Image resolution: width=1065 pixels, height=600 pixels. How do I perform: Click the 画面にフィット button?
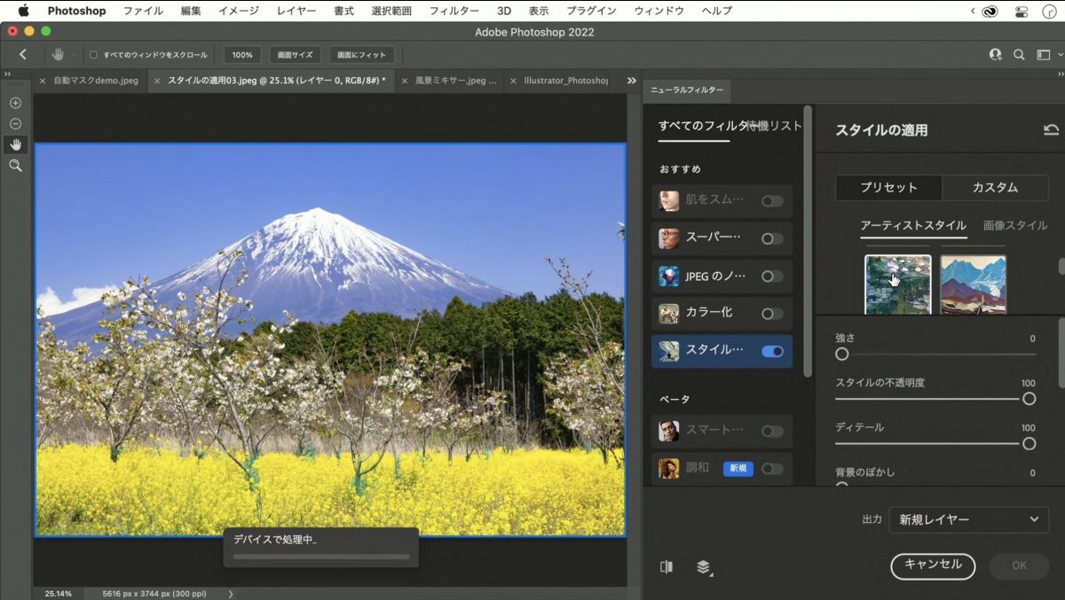click(x=361, y=55)
